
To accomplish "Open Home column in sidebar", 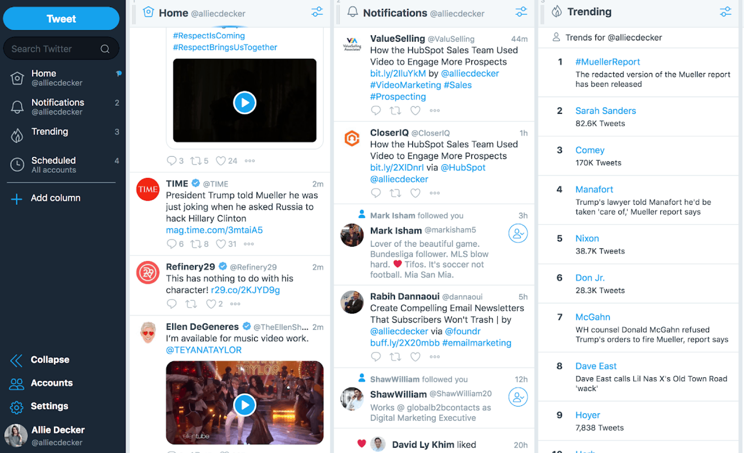I will pos(63,78).
